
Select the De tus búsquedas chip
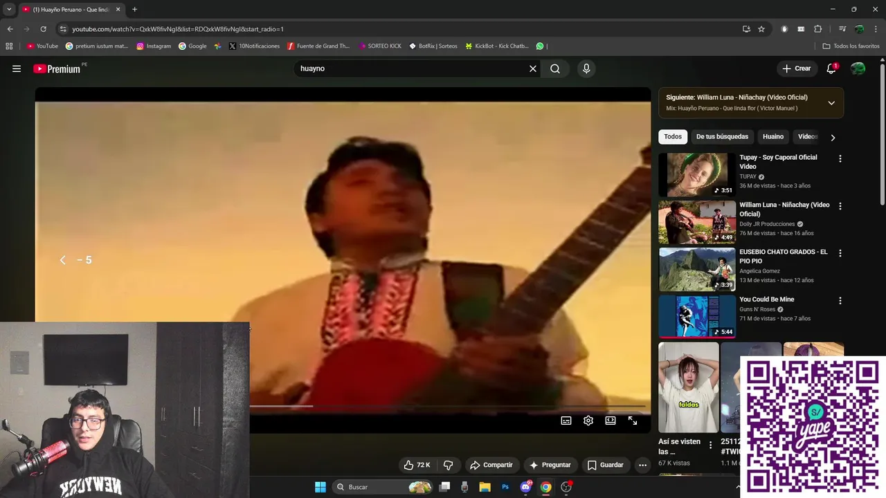[x=722, y=137]
